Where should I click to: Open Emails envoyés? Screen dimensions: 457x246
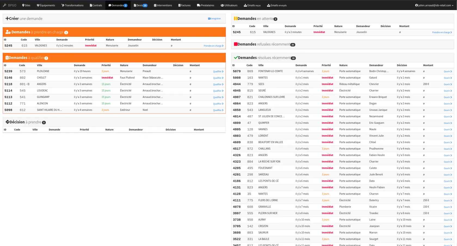coord(277,5)
